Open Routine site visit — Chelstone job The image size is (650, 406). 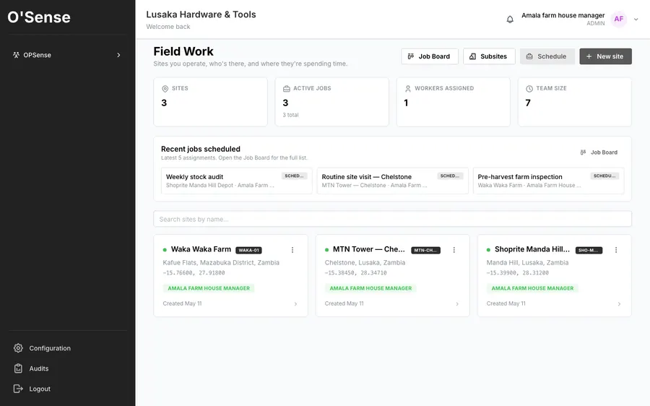pos(393,181)
